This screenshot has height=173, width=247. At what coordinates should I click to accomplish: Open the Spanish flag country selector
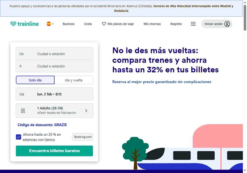pos(50,24)
